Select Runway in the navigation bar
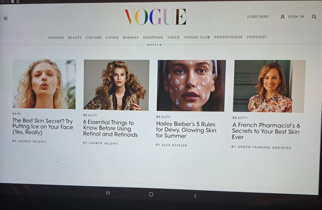 (x=131, y=37)
